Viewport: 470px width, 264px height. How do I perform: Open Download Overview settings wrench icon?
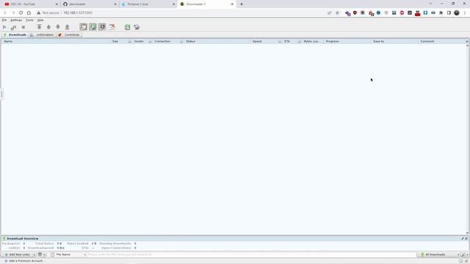(x=462, y=238)
